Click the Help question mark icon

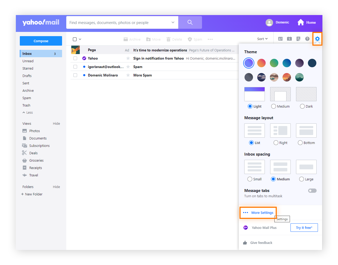click(x=307, y=39)
